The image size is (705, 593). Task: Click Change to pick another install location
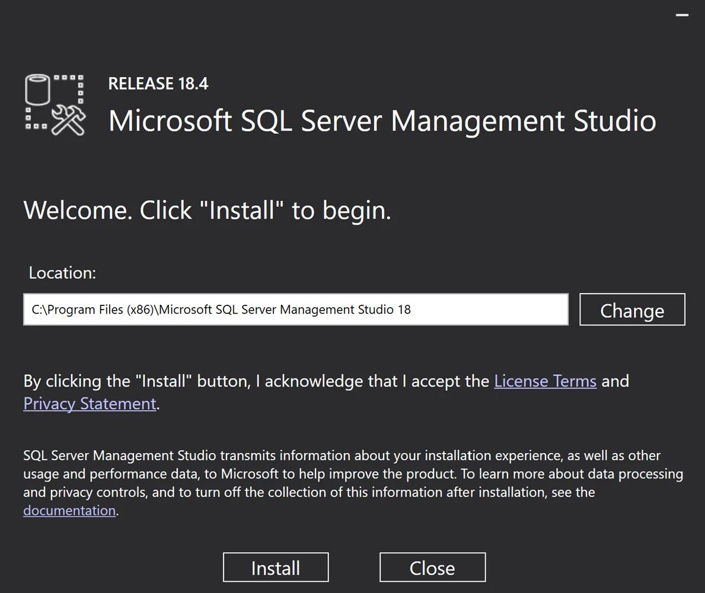(x=632, y=310)
